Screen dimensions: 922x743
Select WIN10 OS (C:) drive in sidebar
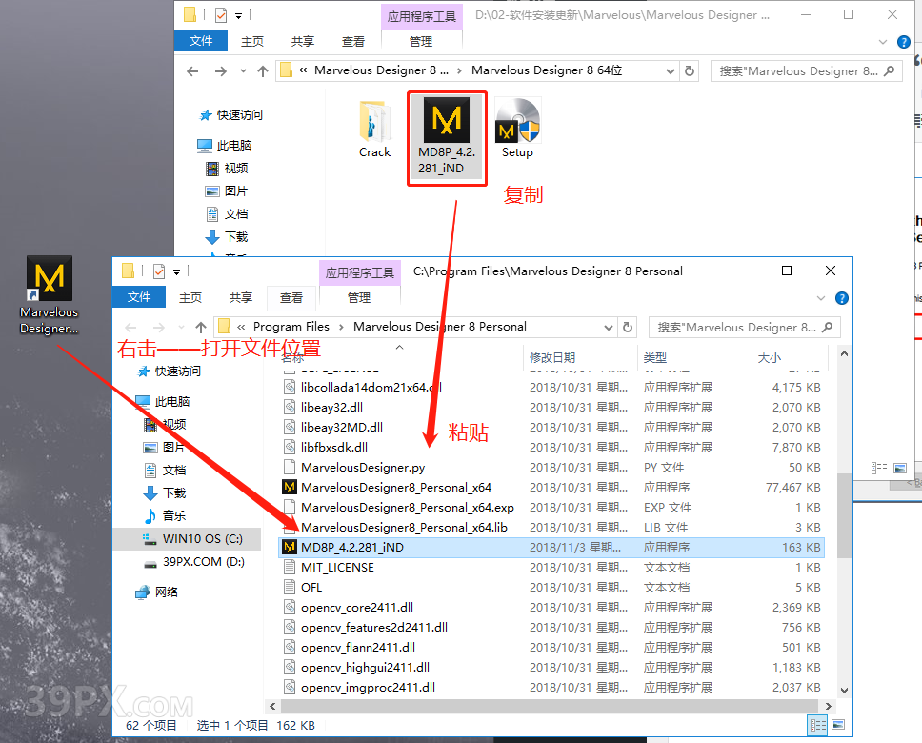click(187, 539)
